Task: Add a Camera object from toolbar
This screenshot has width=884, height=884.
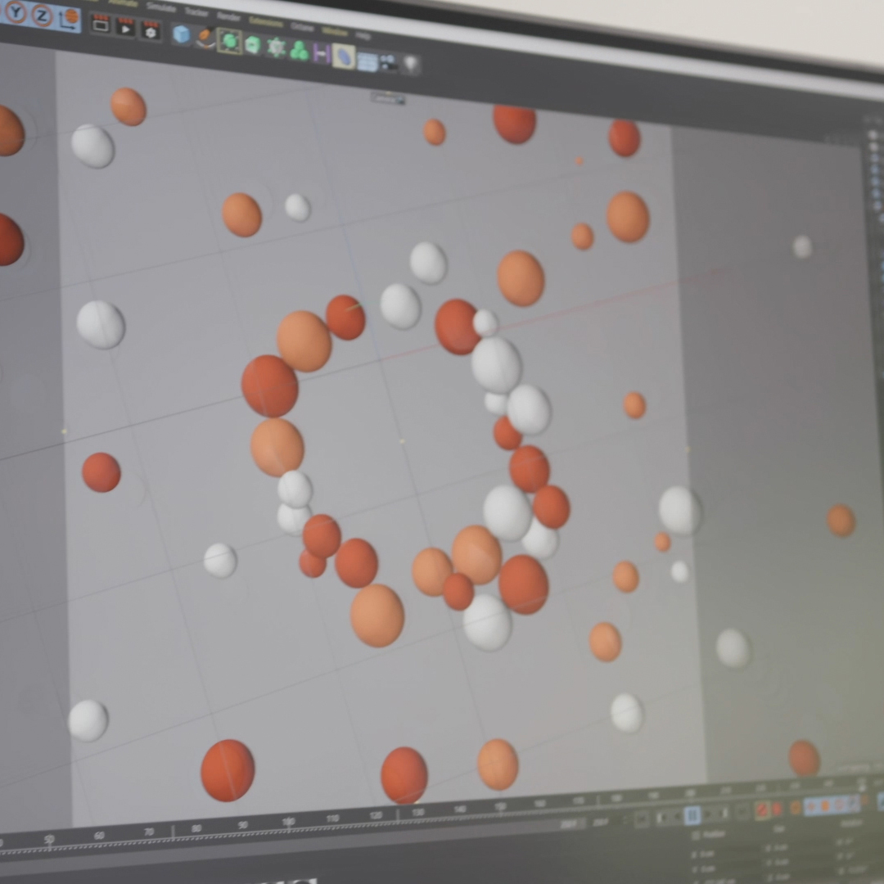Action: 388,62
